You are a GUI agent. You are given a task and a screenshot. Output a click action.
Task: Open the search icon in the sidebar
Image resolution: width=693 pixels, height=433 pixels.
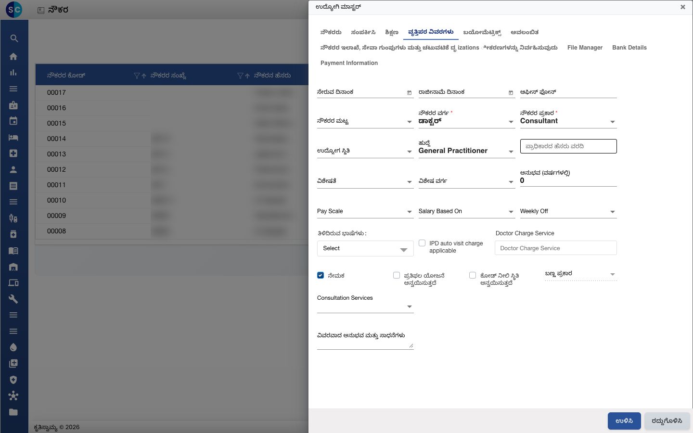coord(13,38)
